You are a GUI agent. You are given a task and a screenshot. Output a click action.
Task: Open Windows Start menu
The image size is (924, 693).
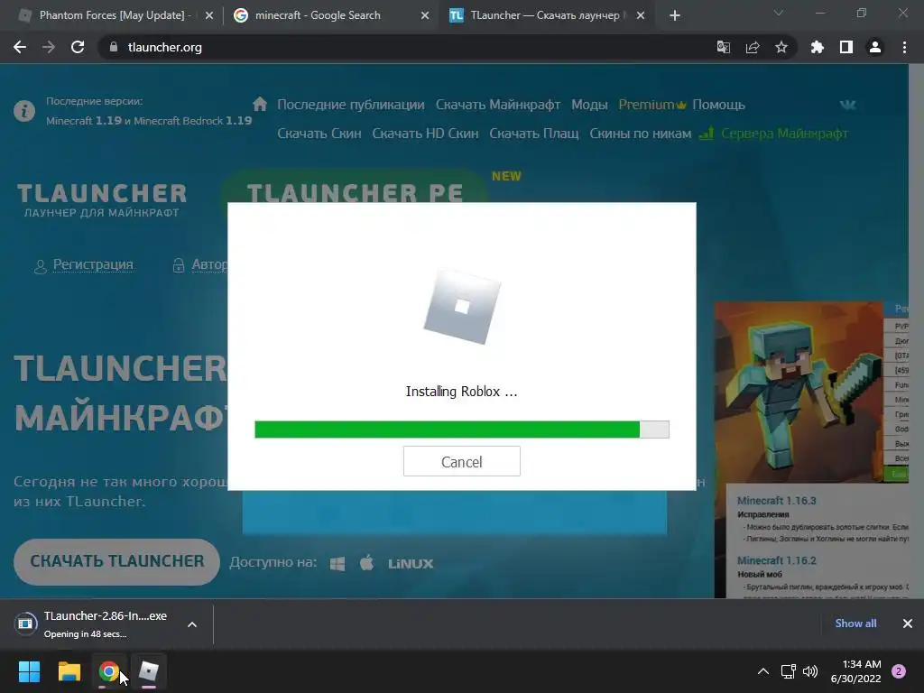(29, 670)
